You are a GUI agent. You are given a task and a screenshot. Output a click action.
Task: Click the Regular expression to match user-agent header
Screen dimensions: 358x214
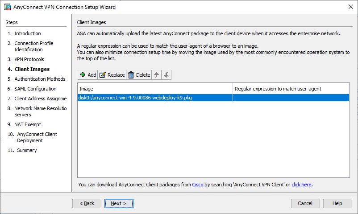(x=291, y=89)
